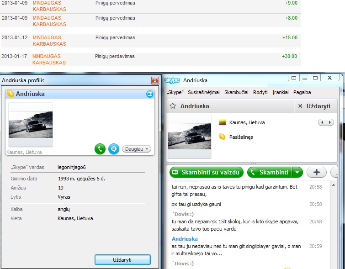Viewport: 345px width, 269px height.
Task: Expand the Skambinti dropdown arrow
Action: 297,172
